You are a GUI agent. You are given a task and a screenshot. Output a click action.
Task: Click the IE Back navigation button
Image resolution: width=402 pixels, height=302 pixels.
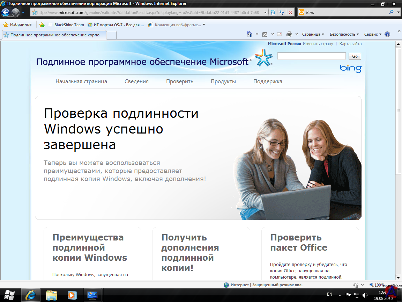[x=6, y=13]
